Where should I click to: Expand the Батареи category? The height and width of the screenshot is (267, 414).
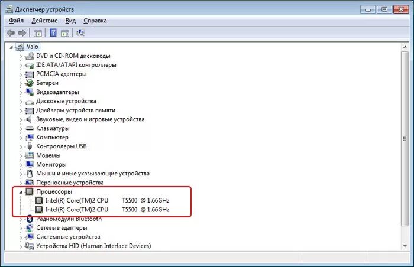[21, 83]
